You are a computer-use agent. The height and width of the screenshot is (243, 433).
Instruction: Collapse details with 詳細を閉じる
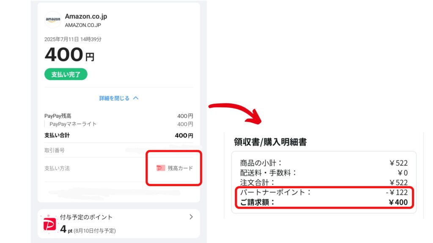coord(119,98)
